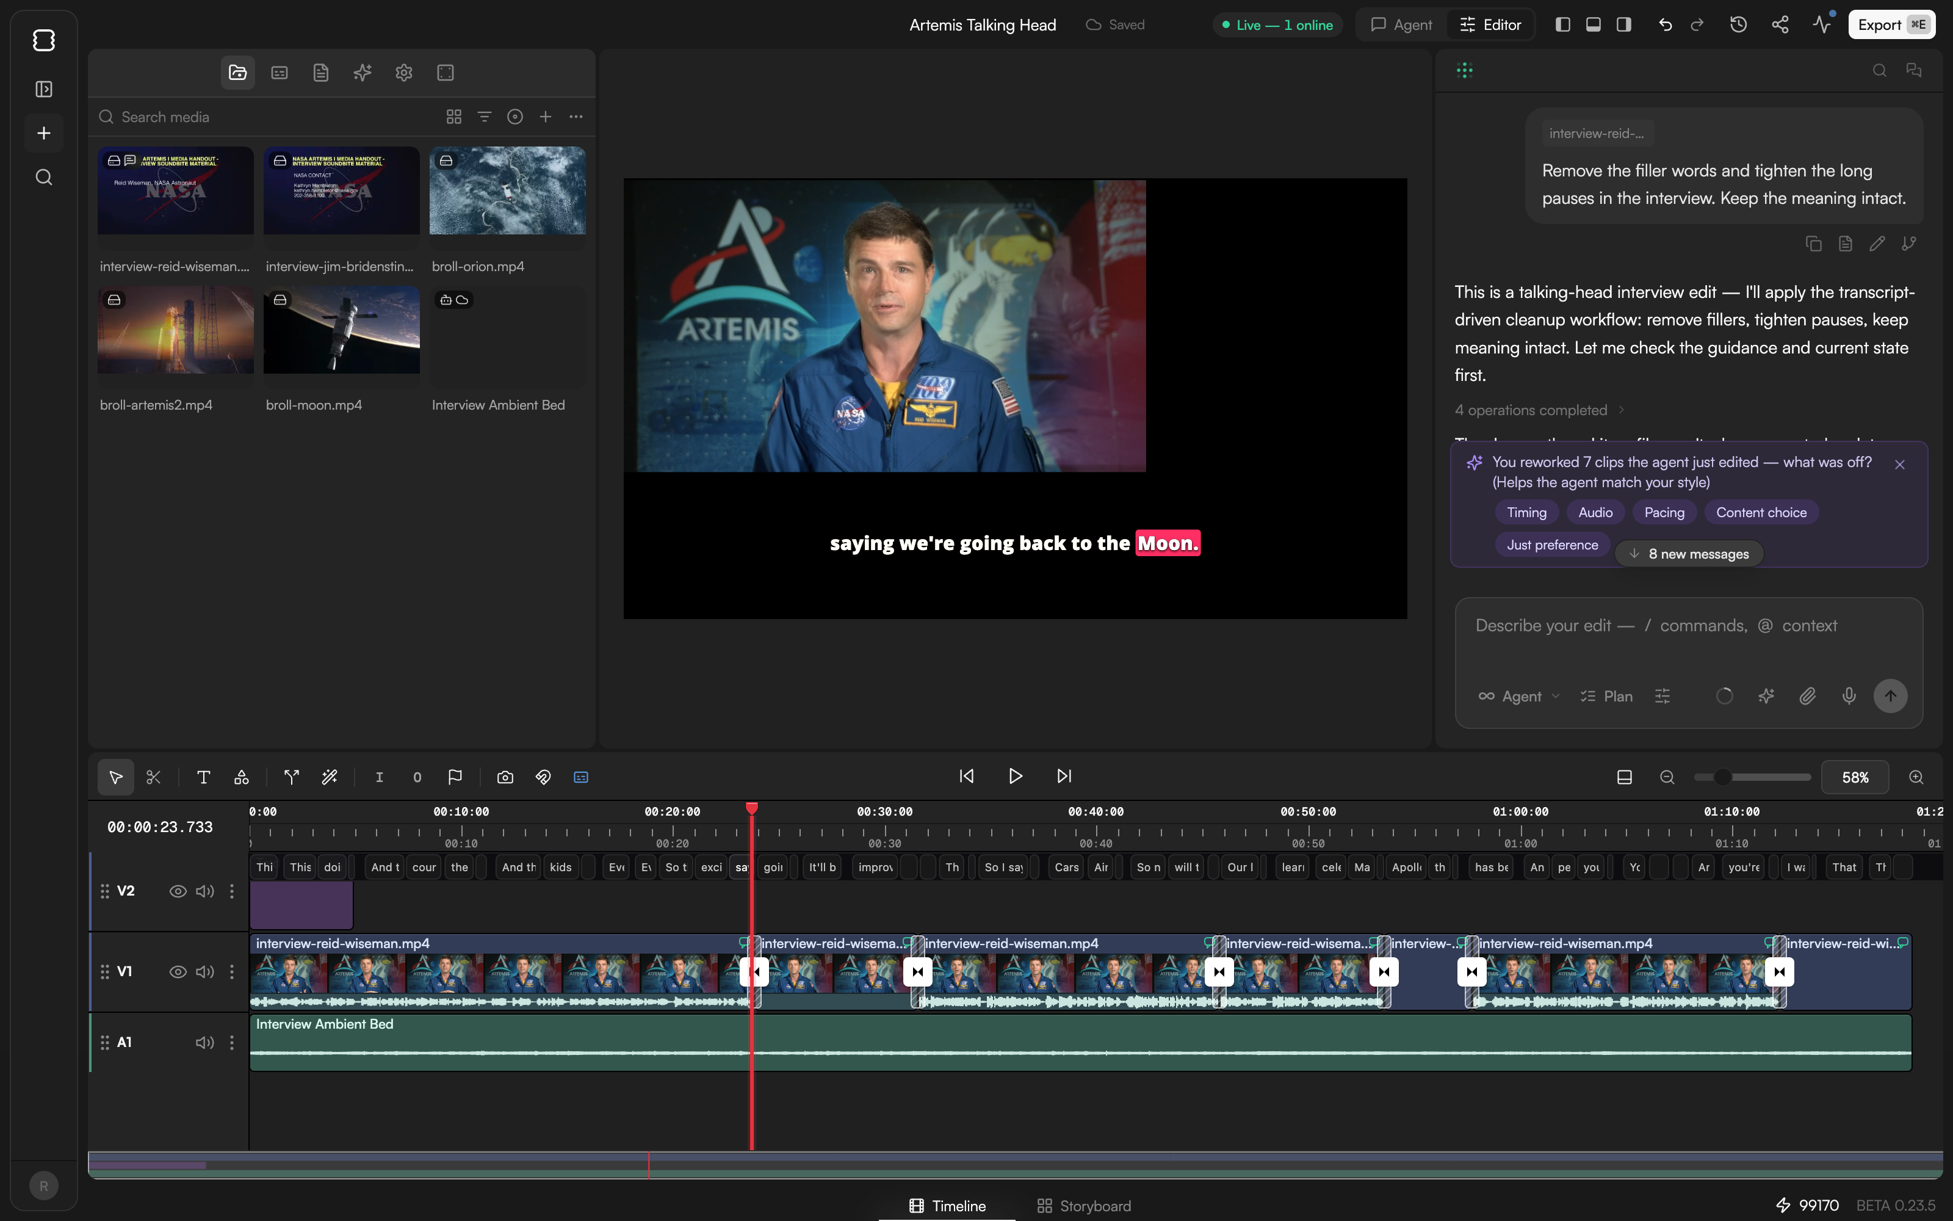Start voice input with microphone
The image size is (1953, 1221).
[1849, 696]
